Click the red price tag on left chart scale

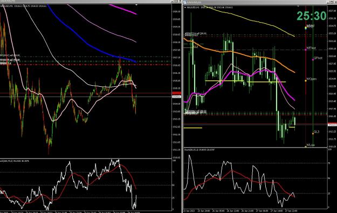[x=177, y=93]
